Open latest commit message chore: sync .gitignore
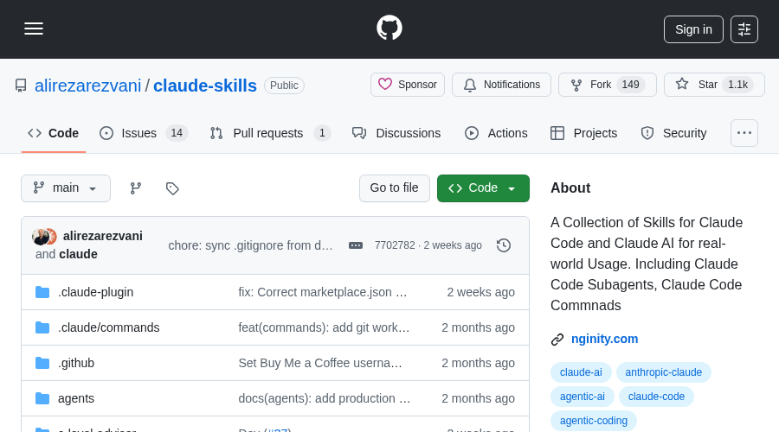The height and width of the screenshot is (432, 779). 250,245
